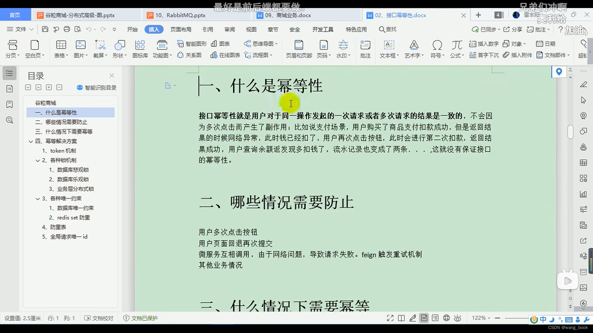
Task: Toggle eye-protection mode in status bar
Action: 457,318
